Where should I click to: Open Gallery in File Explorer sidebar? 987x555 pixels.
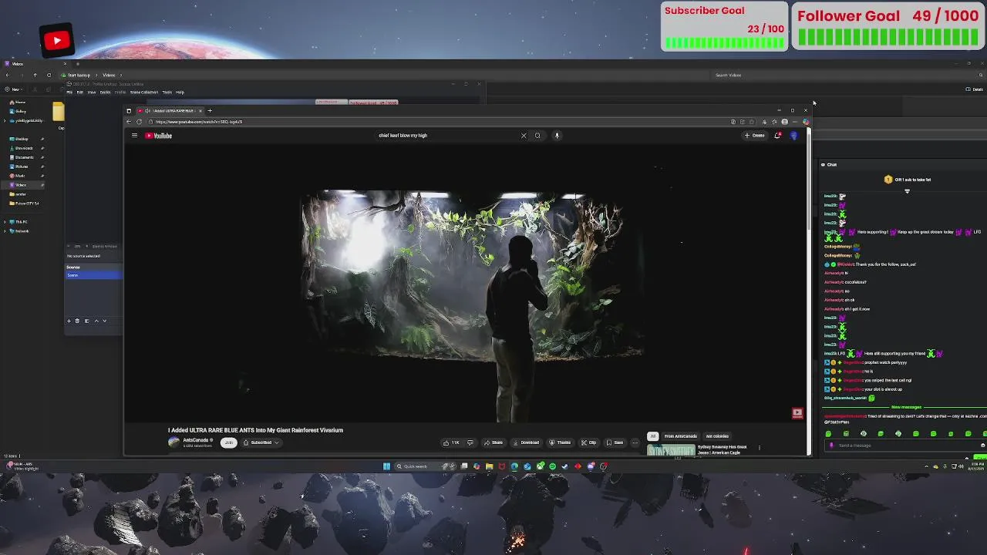point(20,112)
